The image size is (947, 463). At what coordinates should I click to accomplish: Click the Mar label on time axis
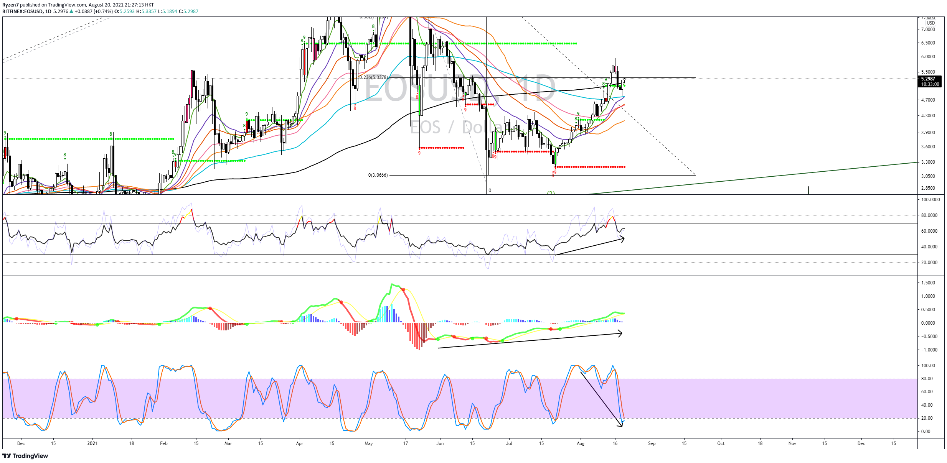(228, 443)
